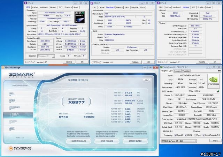
Task: Click the Core Speed value '4000.3 MHz'
Action: tap(45, 41)
